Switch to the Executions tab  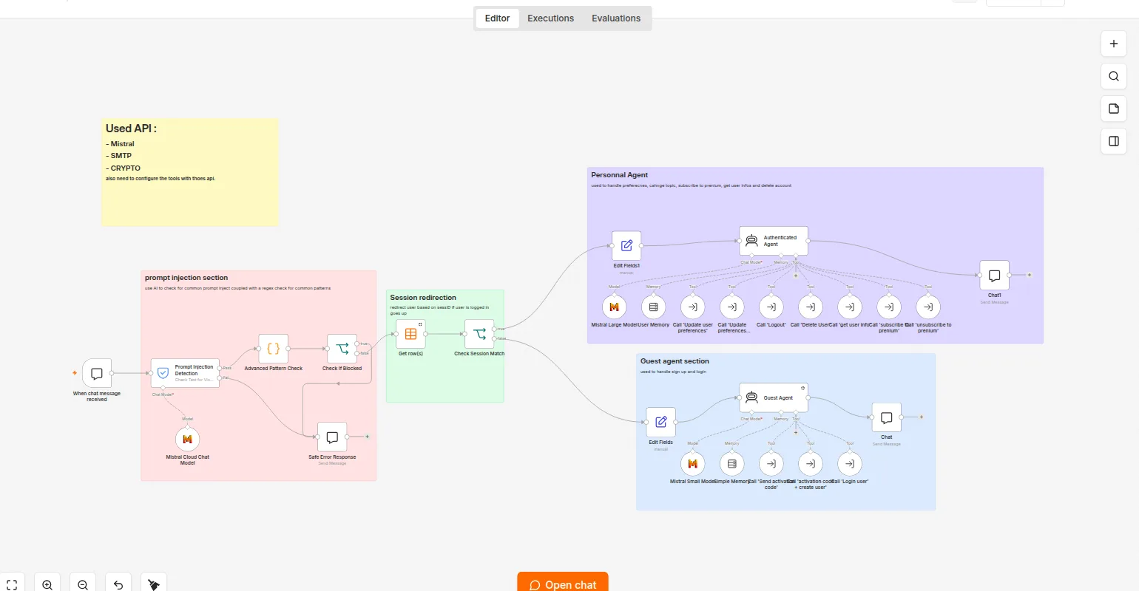(x=550, y=18)
